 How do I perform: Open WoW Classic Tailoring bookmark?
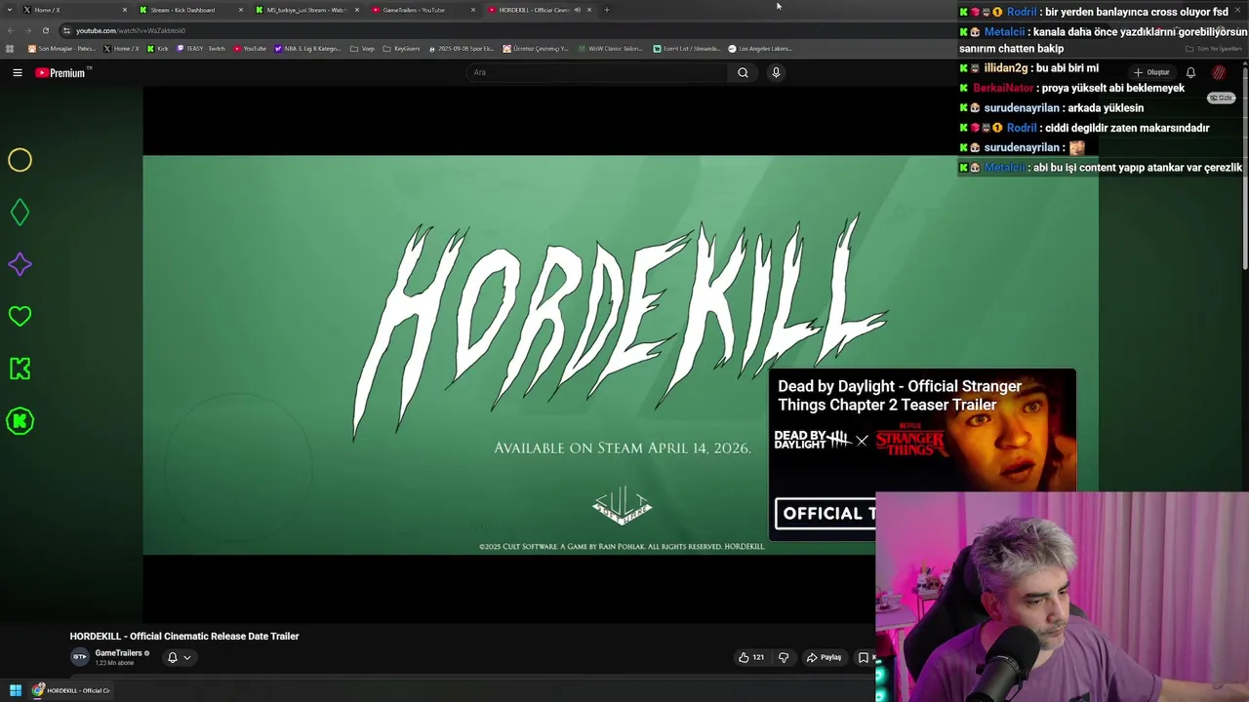coord(610,49)
